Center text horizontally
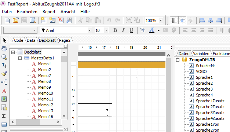 [194, 30]
